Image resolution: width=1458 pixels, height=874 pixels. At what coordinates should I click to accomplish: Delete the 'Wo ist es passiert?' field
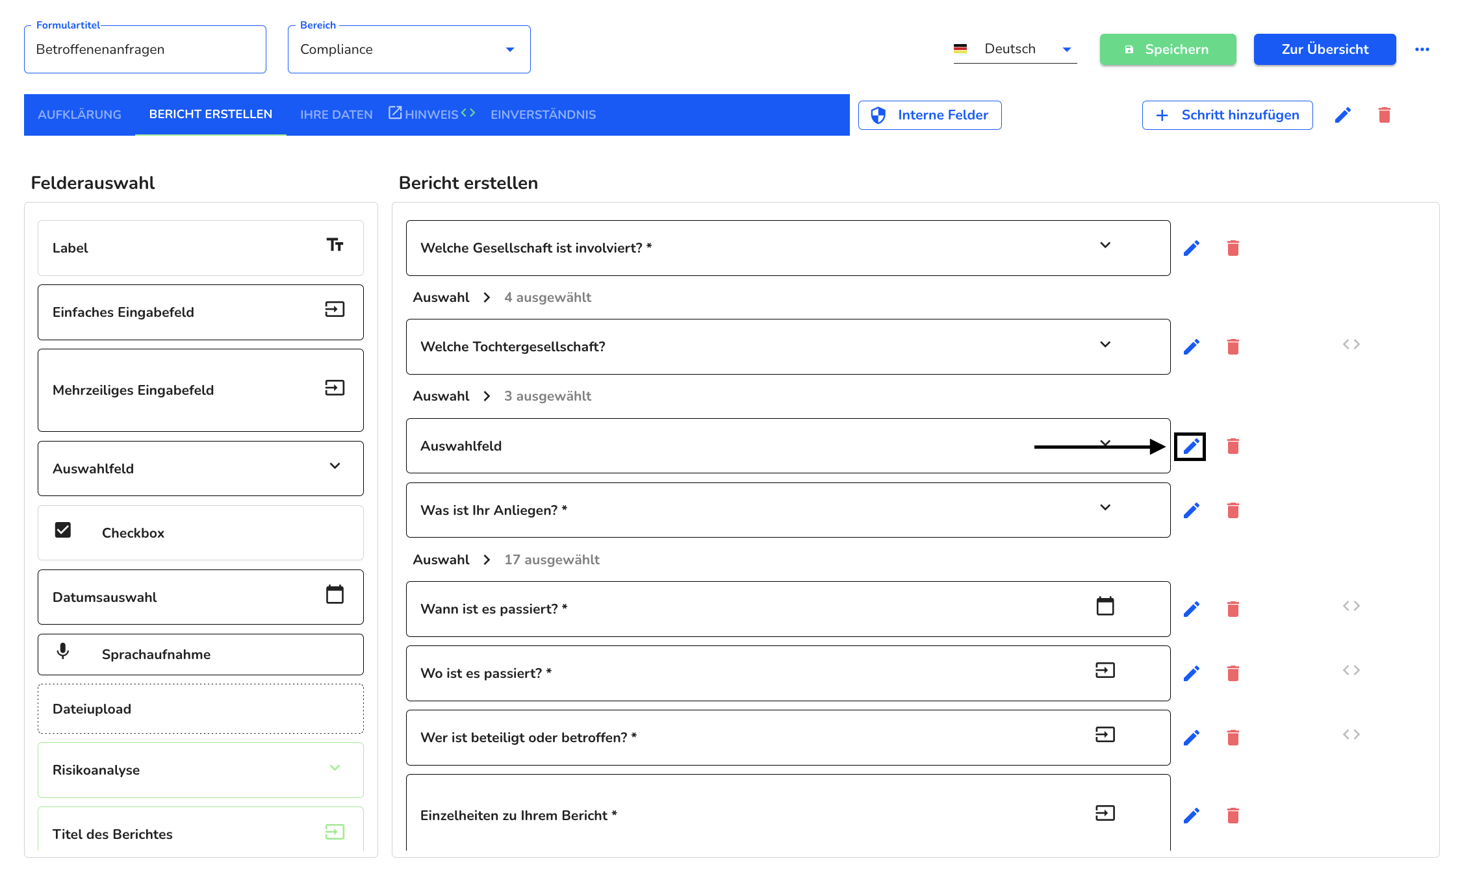coord(1233,673)
